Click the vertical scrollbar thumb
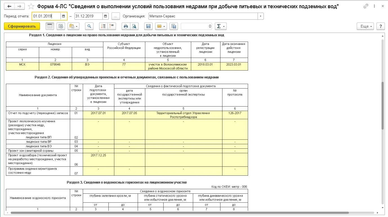 point(382,105)
